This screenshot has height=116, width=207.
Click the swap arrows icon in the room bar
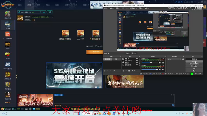tap(44, 12)
